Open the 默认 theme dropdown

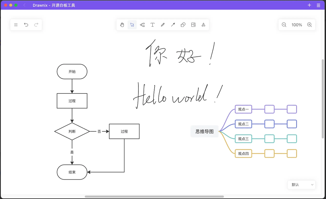[301, 185]
